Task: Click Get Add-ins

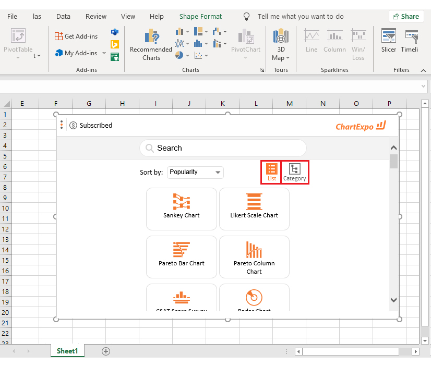Action: pyautogui.click(x=76, y=36)
